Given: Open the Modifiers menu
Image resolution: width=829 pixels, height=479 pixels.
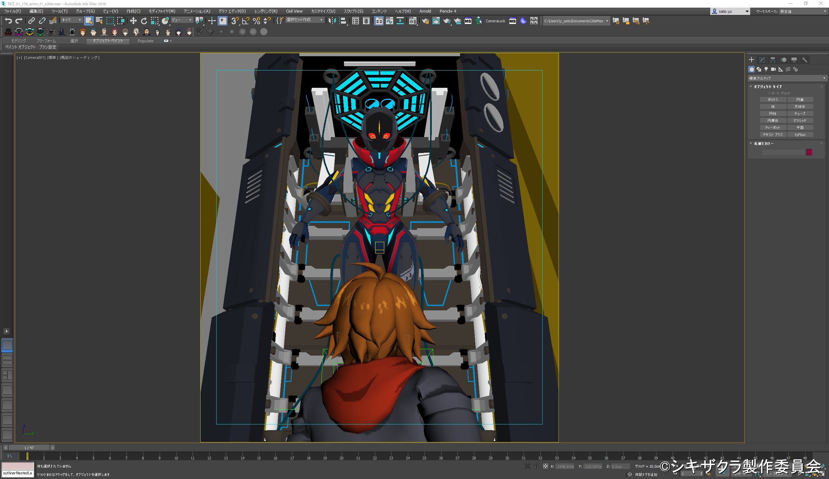Looking at the screenshot, I should [x=162, y=11].
